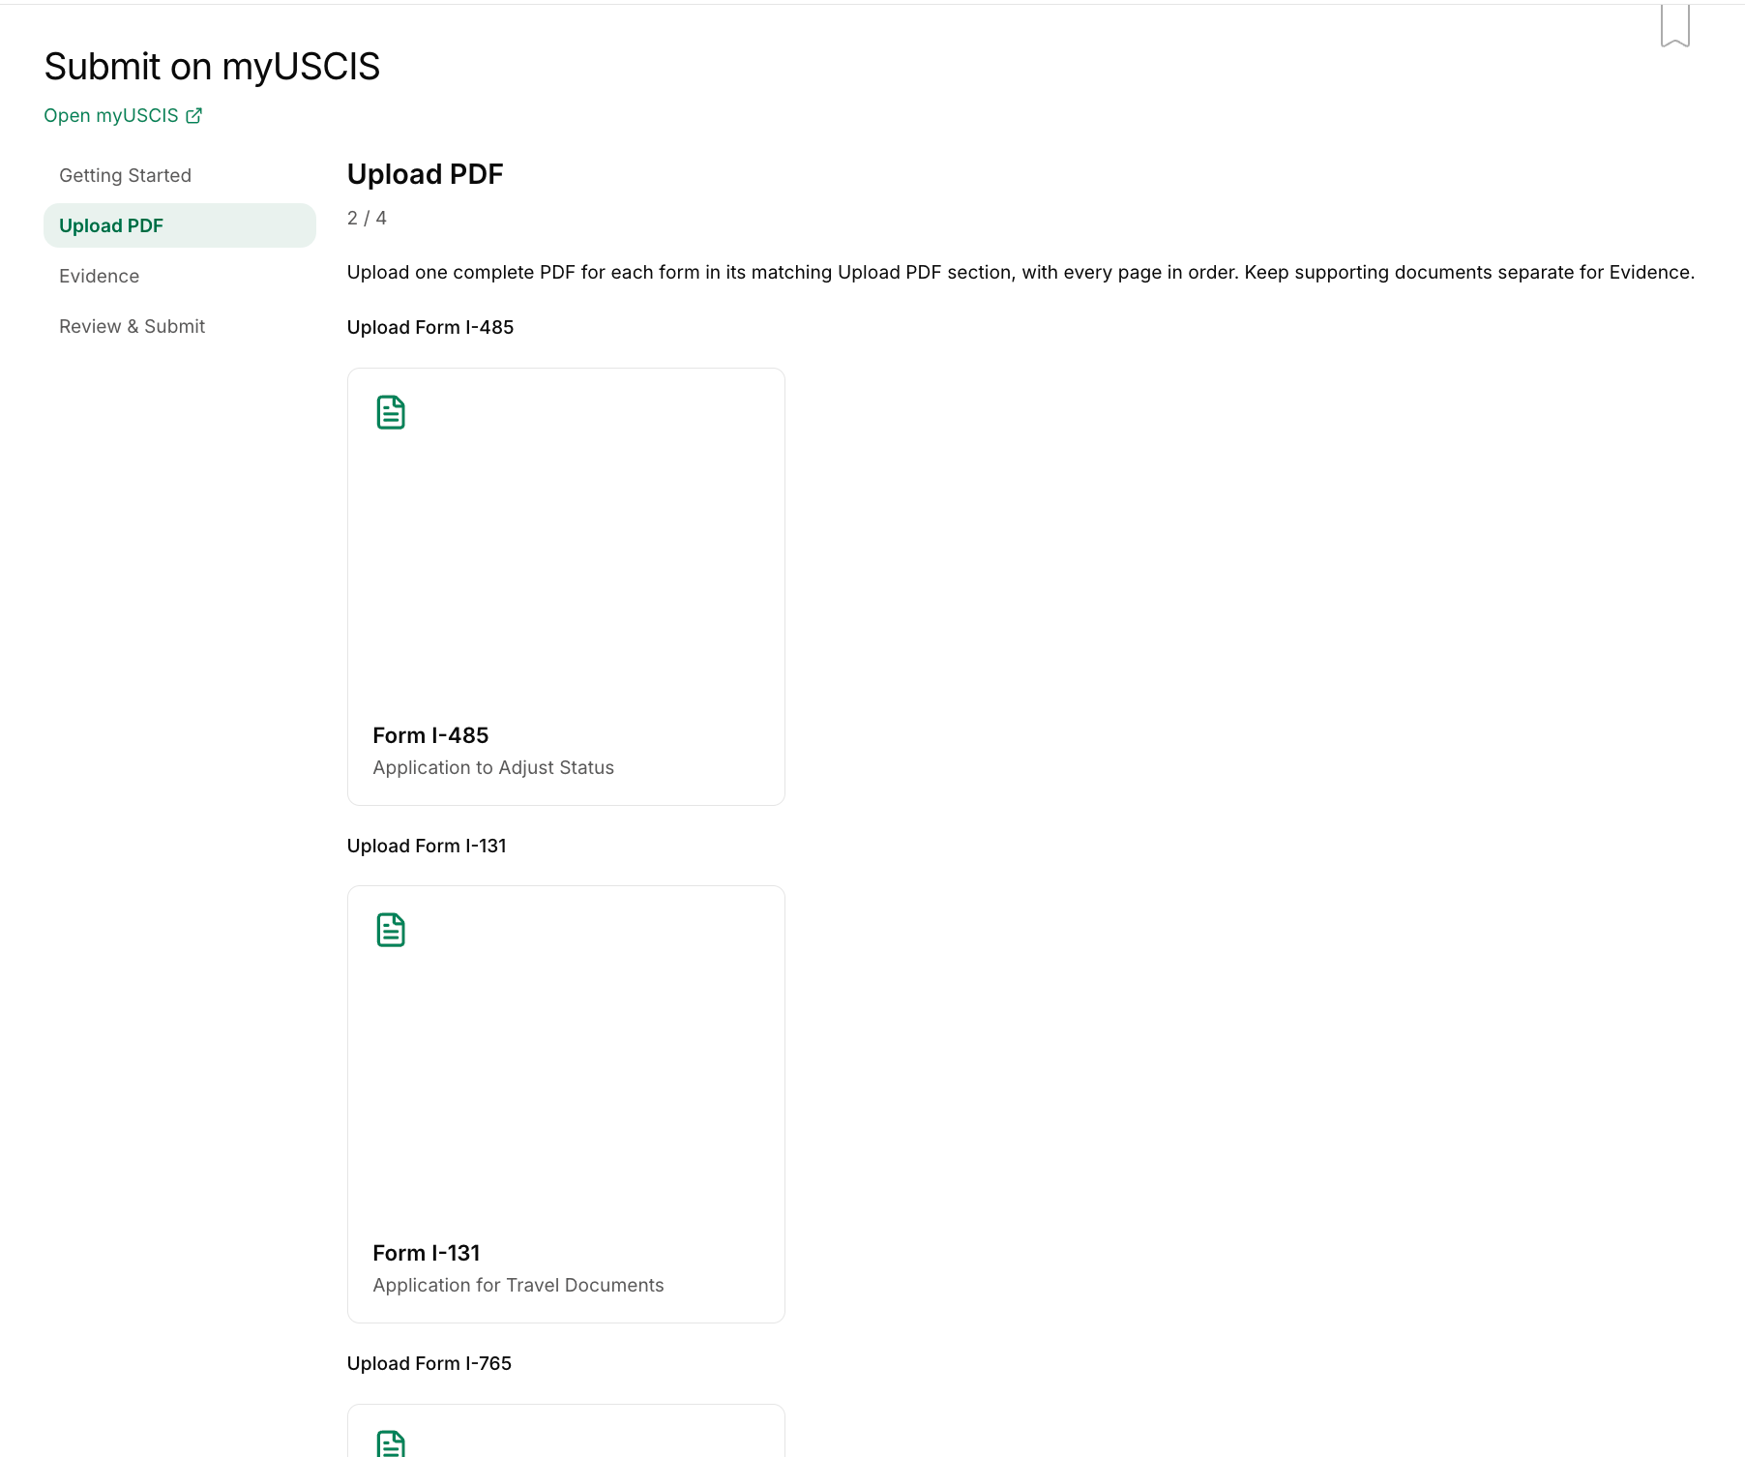This screenshot has height=1457, width=1745.
Task: Click document icon in Form I-485 card
Action: (391, 412)
